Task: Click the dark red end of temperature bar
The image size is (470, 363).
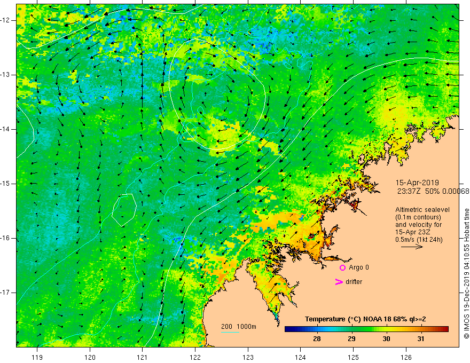Action: (x=445, y=329)
